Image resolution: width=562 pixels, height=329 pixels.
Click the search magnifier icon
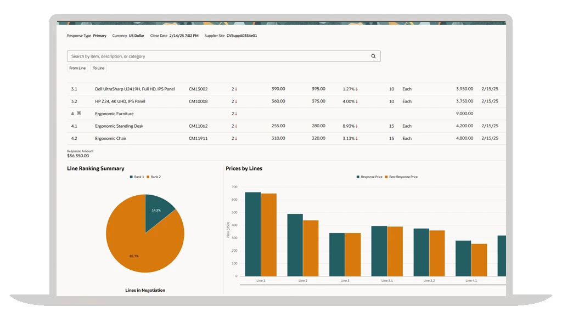click(x=373, y=56)
